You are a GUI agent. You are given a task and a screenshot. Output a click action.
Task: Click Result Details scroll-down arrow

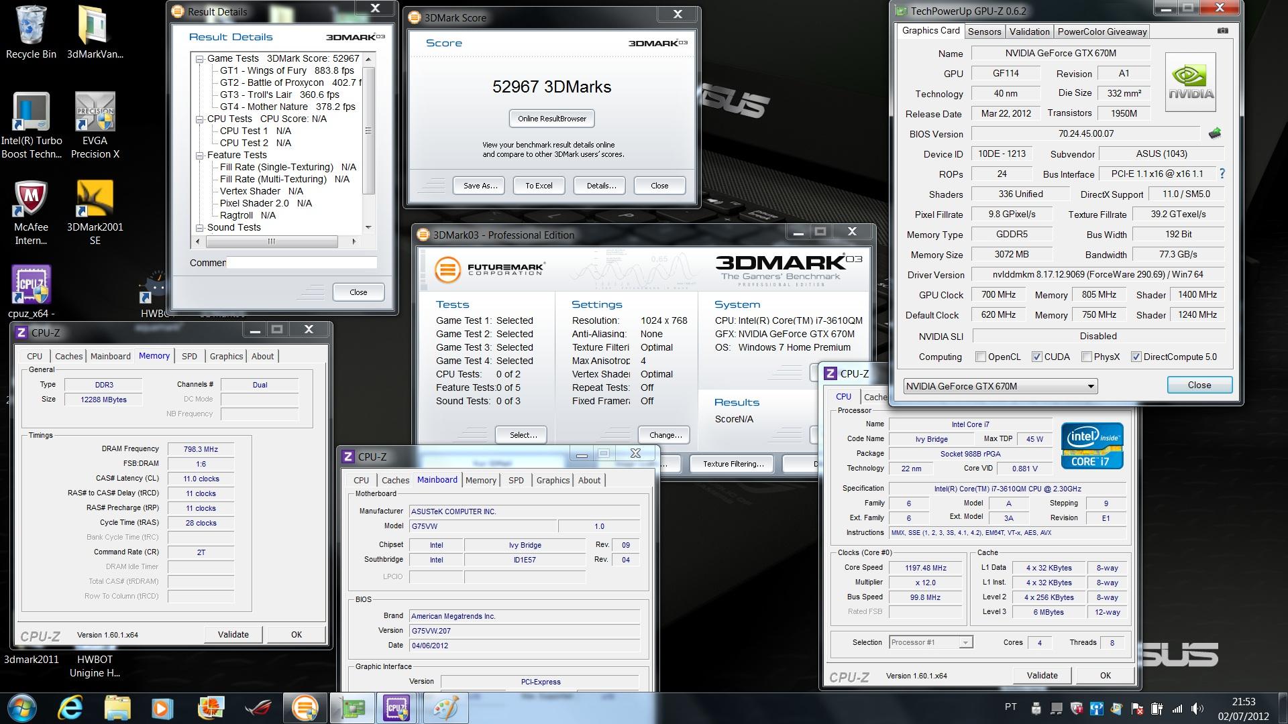368,228
